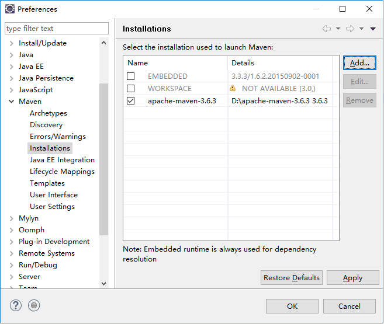
Task: Go back with the left arrow icon
Action: point(327,29)
